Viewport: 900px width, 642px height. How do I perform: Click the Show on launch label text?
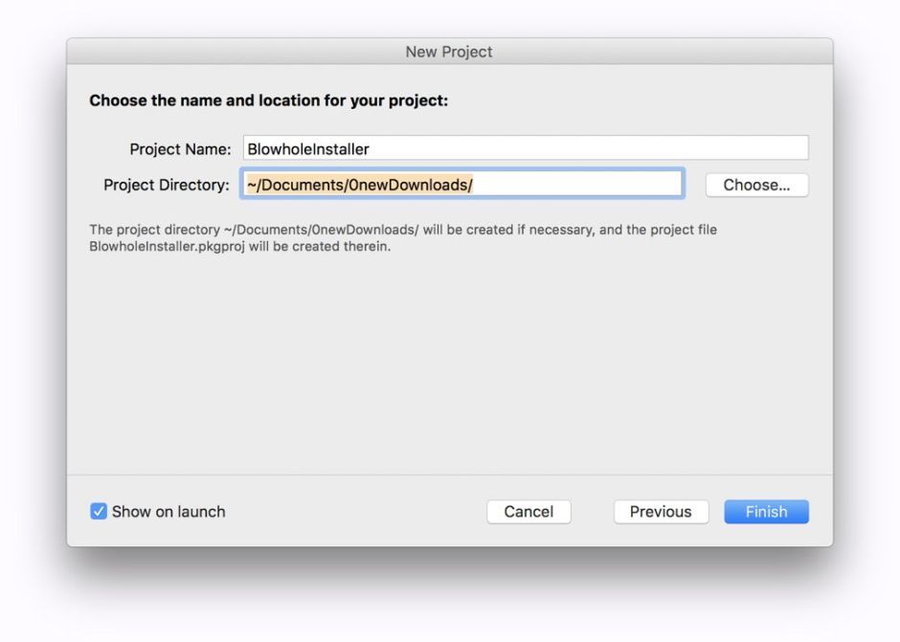[x=168, y=511]
